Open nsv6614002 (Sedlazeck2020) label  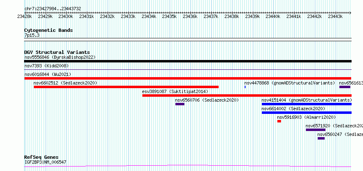pyautogui.click(x=293, y=109)
